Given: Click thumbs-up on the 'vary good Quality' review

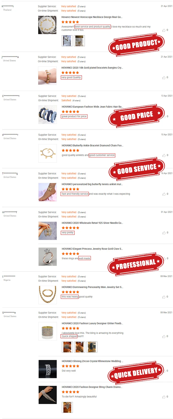Looking at the screenshot, I should click(x=164, y=78).
